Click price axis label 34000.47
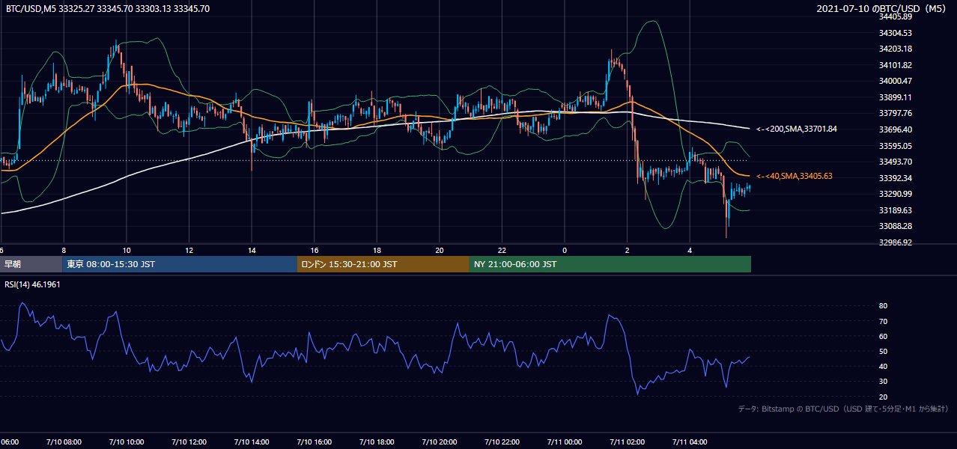This screenshot has width=957, height=449. click(x=896, y=81)
